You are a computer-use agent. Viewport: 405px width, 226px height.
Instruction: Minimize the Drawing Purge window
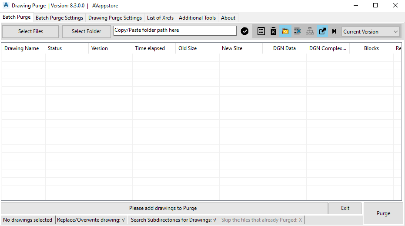[x=356, y=5]
